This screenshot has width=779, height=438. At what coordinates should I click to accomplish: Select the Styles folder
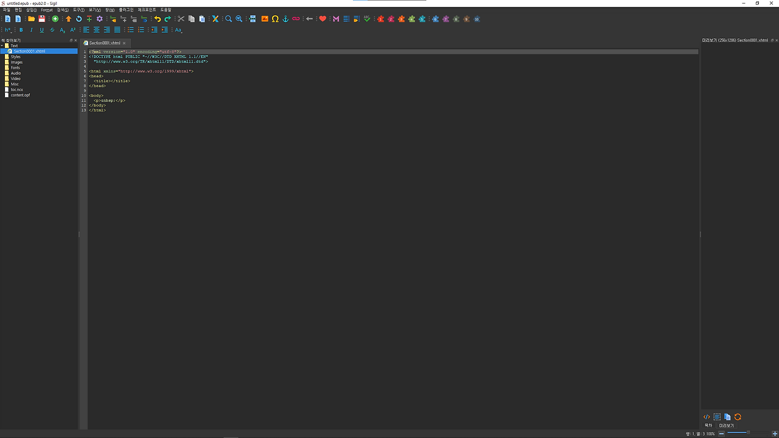tap(15, 57)
